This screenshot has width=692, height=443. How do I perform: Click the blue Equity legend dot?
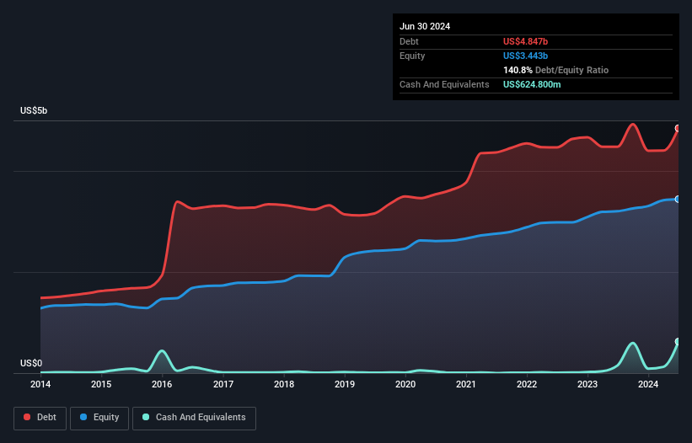point(83,417)
